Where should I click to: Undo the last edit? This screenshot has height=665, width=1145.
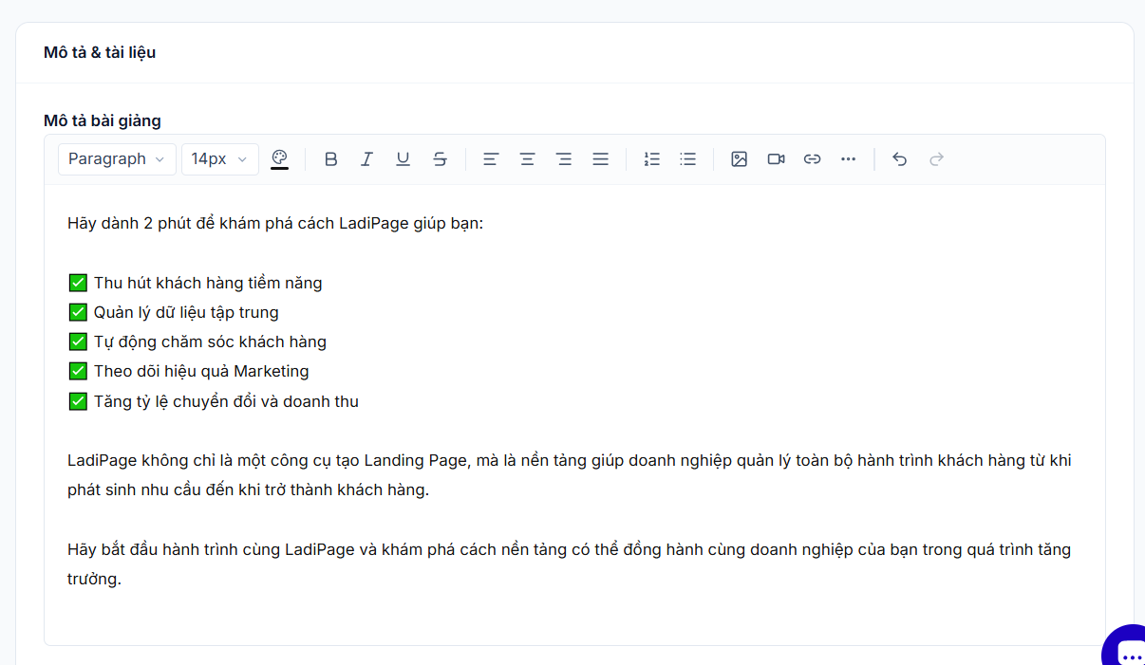tap(900, 159)
